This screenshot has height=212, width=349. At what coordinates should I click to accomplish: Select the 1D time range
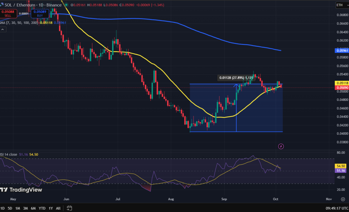(x=2, y=208)
